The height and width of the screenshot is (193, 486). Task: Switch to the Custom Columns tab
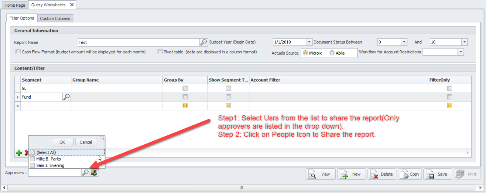(55, 19)
